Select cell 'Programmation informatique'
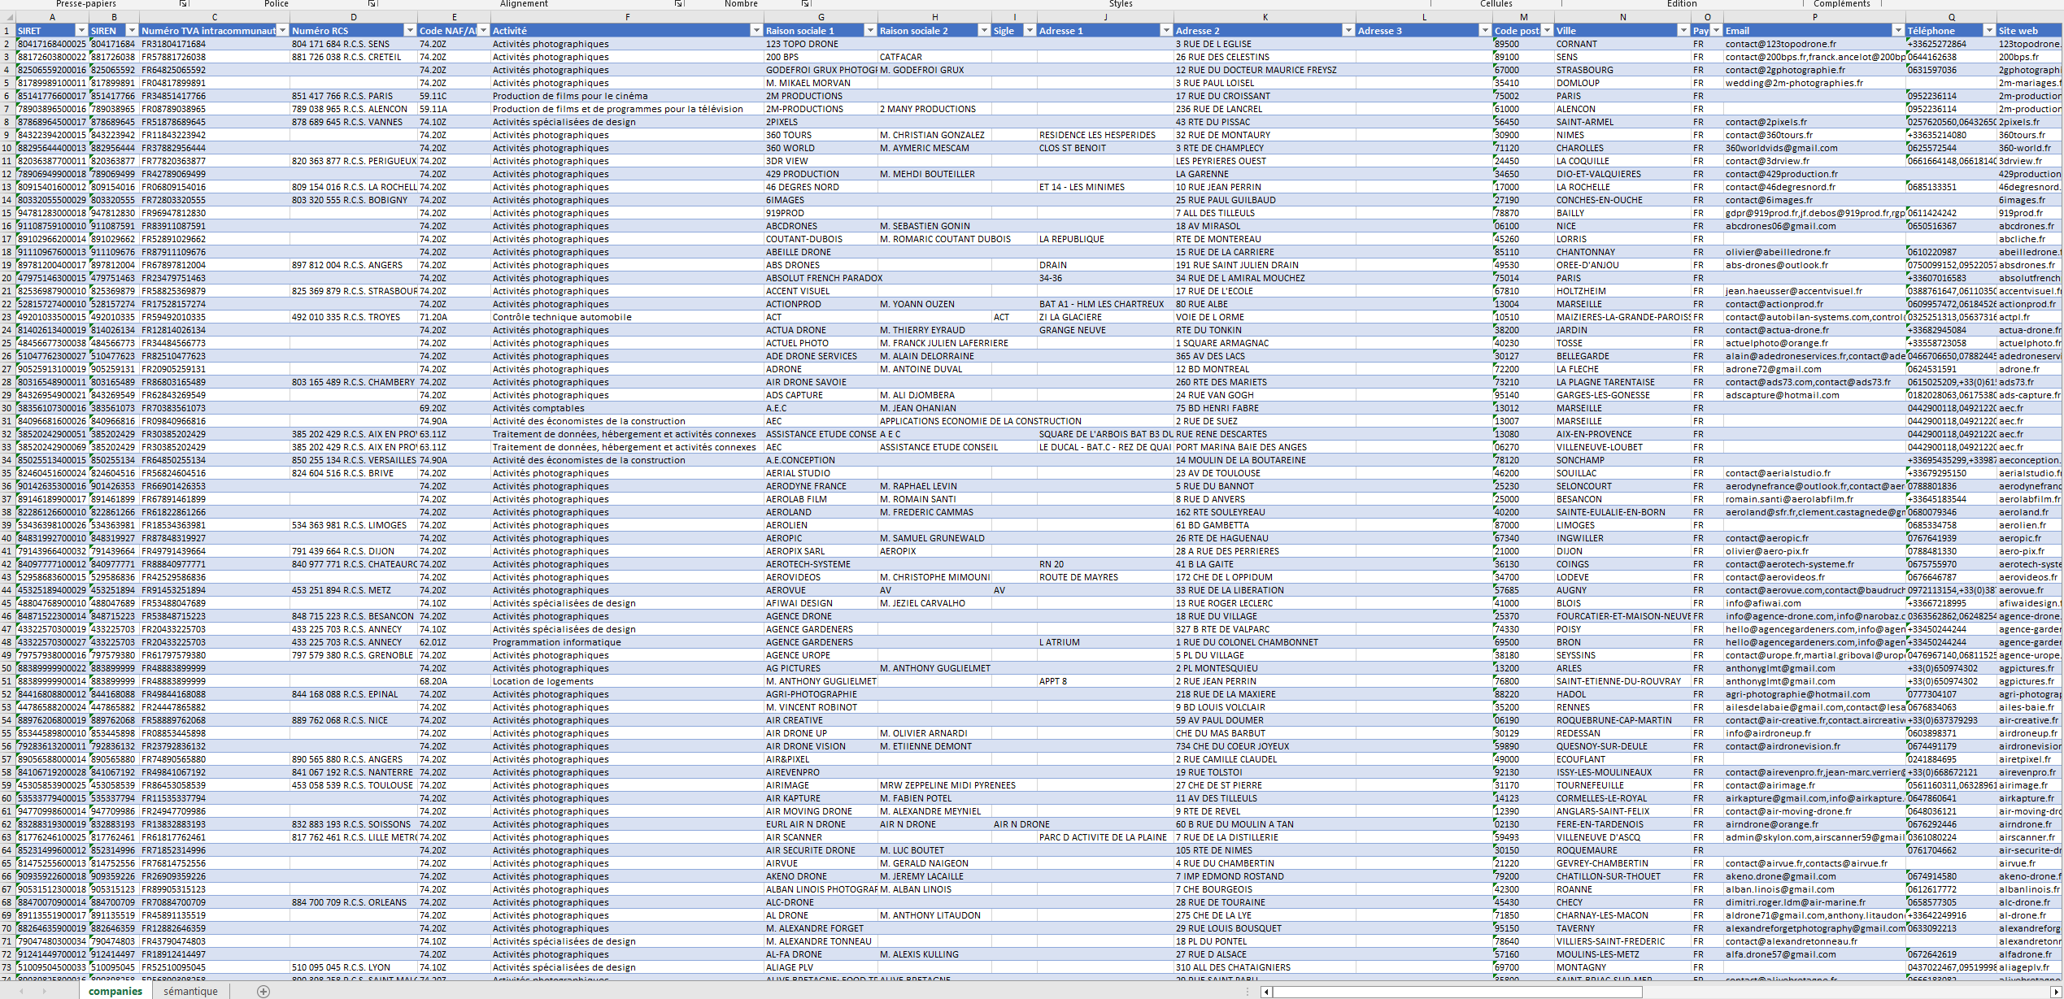2064x999 pixels. 627,642
